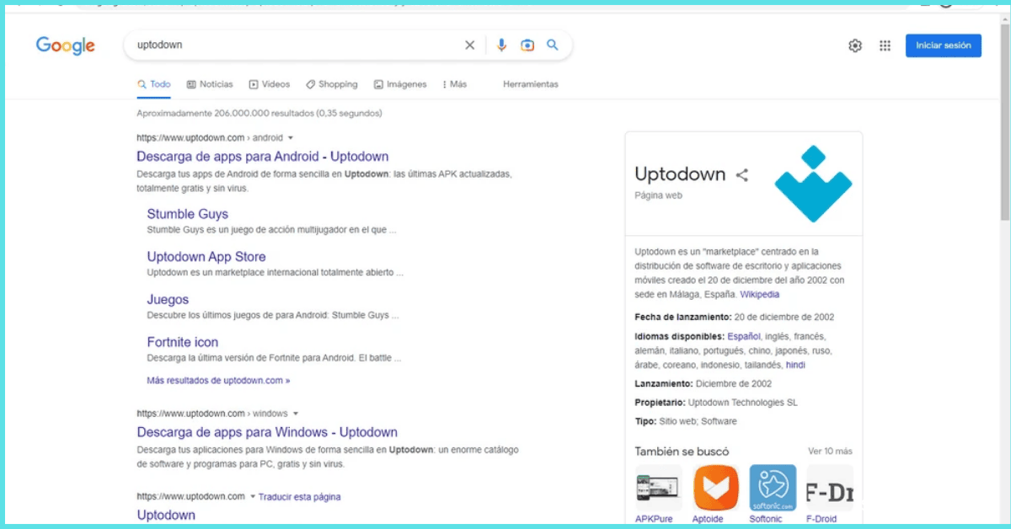Open Aptoide orange app icon
The height and width of the screenshot is (529, 1011).
[x=715, y=488]
